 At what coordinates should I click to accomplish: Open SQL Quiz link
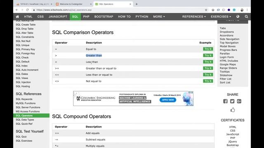[21, 136]
